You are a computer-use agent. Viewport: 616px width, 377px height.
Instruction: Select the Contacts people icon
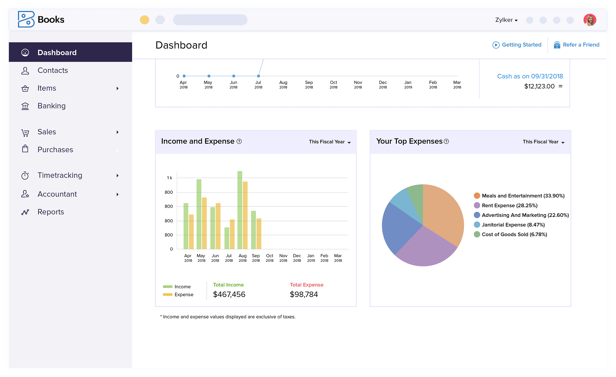point(25,71)
